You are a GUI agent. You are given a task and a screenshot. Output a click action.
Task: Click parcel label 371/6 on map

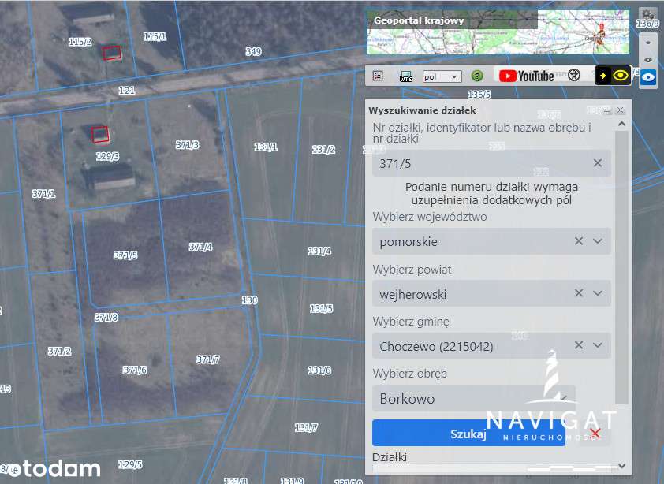pos(135,370)
